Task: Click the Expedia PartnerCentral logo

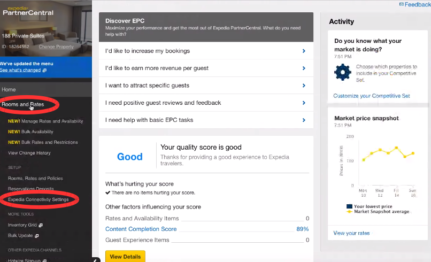Action: [x=28, y=11]
